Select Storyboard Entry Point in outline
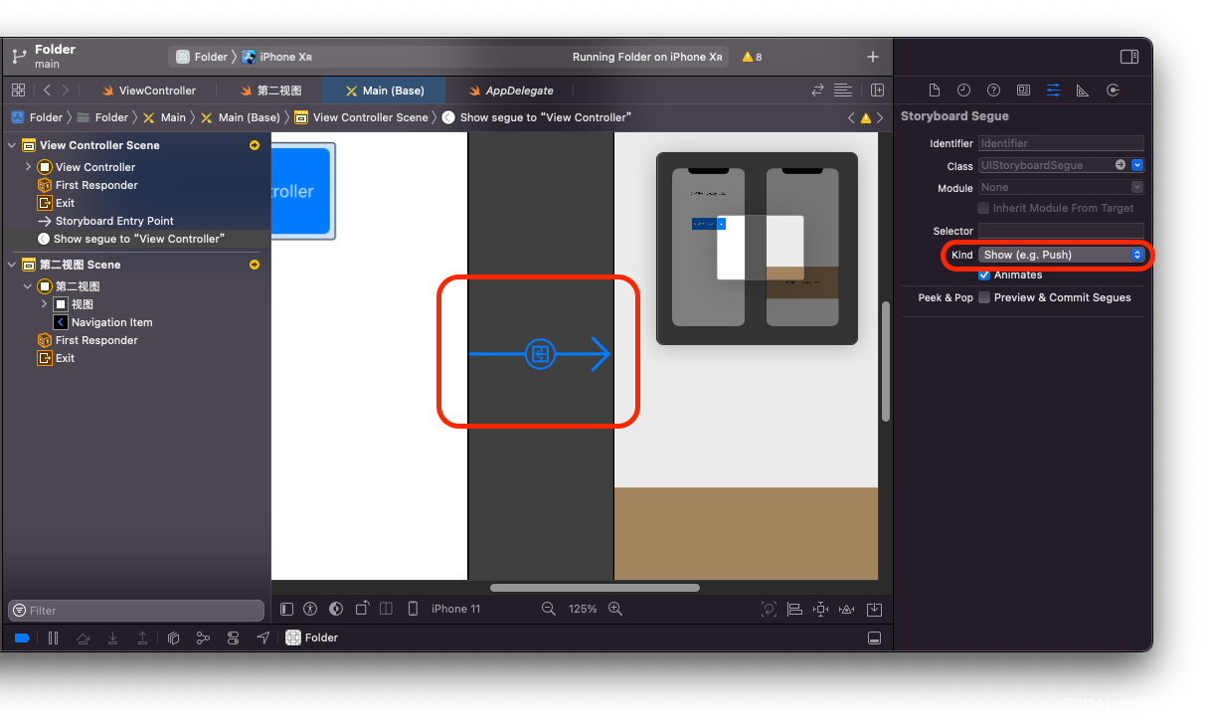1208x725 pixels. pyautogui.click(x=114, y=221)
